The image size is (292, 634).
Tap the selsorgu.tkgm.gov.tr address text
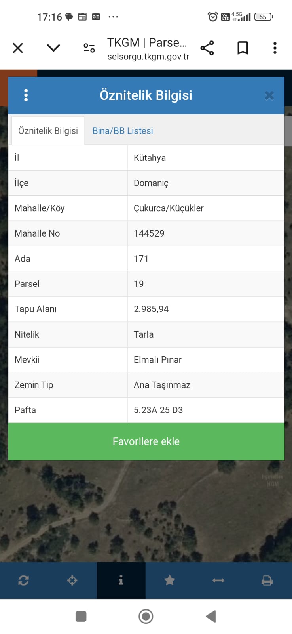tap(148, 57)
